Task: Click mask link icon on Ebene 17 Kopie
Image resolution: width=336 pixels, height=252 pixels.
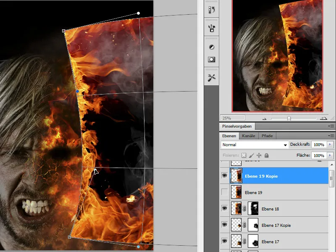Action: click(x=244, y=225)
